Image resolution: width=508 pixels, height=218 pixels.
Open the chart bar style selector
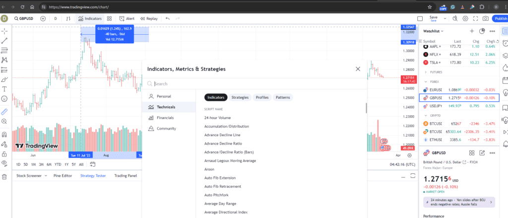click(x=68, y=18)
